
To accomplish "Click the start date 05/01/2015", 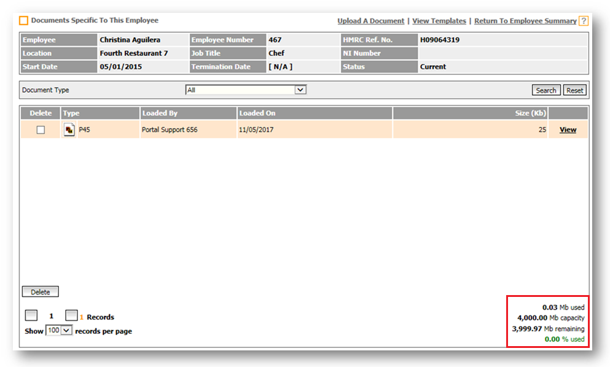I will click(120, 67).
